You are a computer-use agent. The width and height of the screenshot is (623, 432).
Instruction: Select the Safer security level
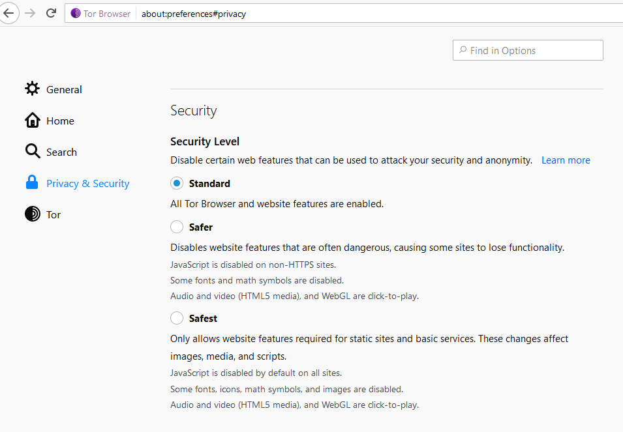point(177,227)
